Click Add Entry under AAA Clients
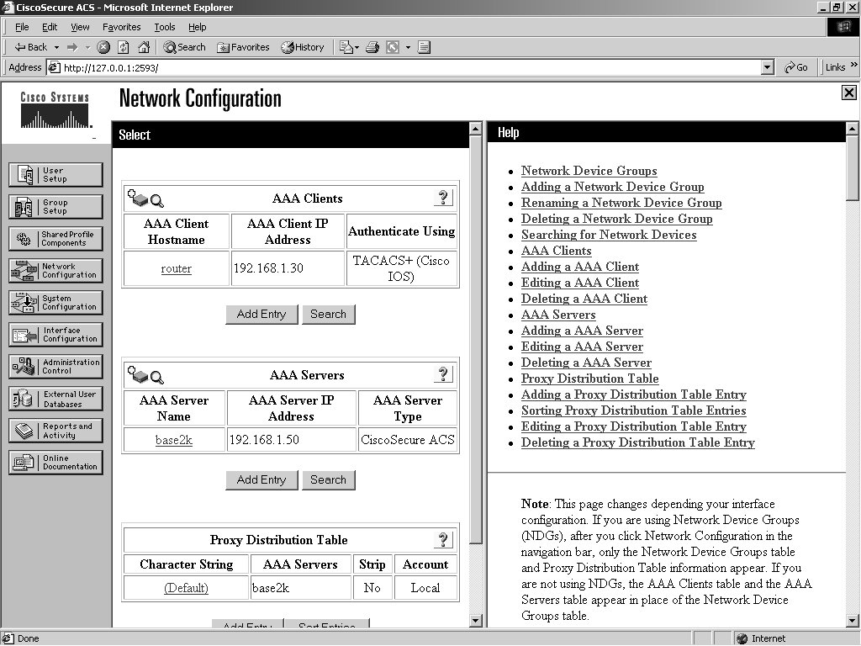Screen dimensions: 861x646 pyautogui.click(x=261, y=315)
